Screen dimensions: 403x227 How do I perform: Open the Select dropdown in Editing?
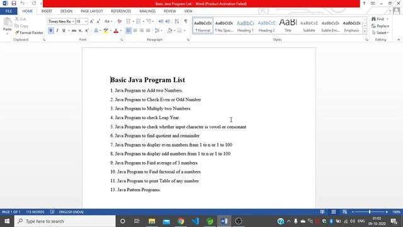[x=380, y=33]
